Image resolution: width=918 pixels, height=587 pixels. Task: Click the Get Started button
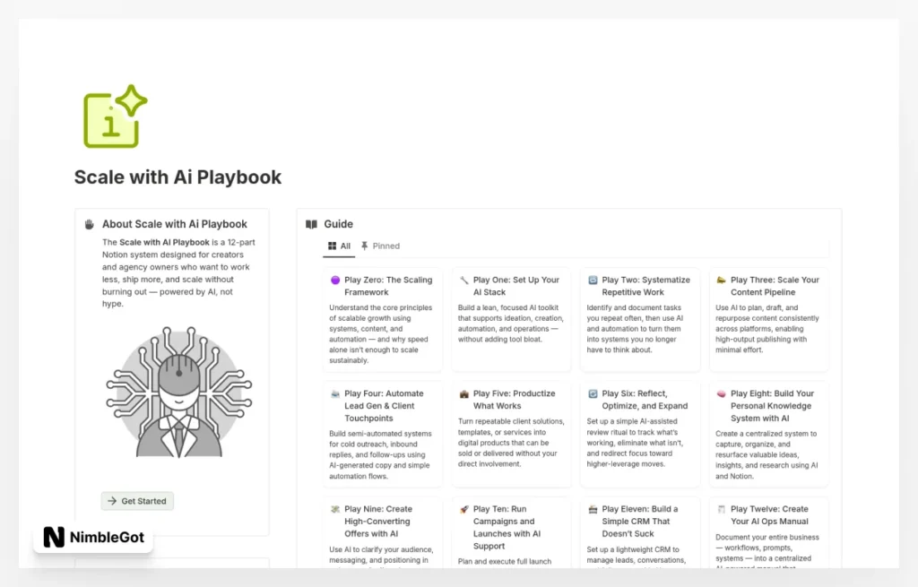[136, 501]
